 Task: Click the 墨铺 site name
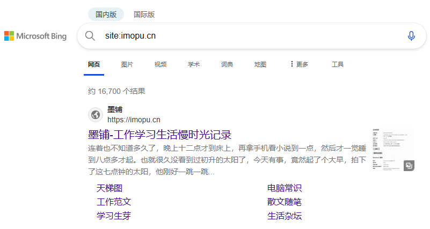tap(115, 110)
